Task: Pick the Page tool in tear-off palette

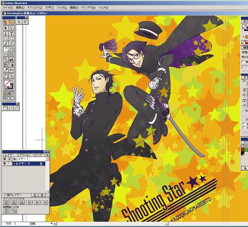Action: [10, 108]
